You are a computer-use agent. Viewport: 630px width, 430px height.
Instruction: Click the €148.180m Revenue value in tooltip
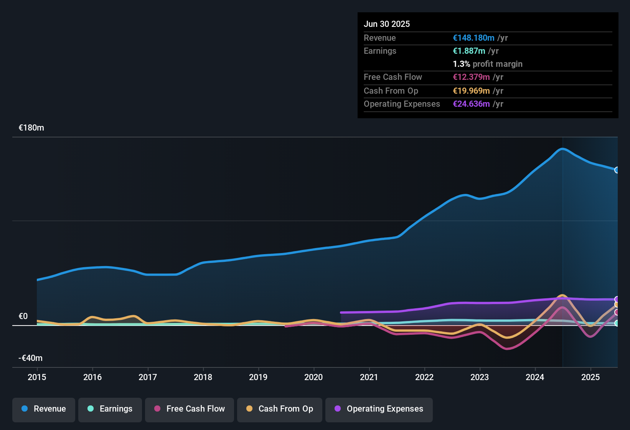tap(473, 38)
